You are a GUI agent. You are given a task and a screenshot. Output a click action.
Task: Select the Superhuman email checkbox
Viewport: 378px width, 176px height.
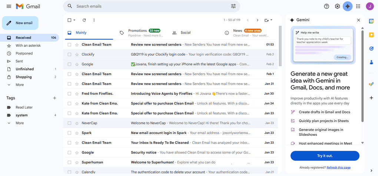pos(69,162)
